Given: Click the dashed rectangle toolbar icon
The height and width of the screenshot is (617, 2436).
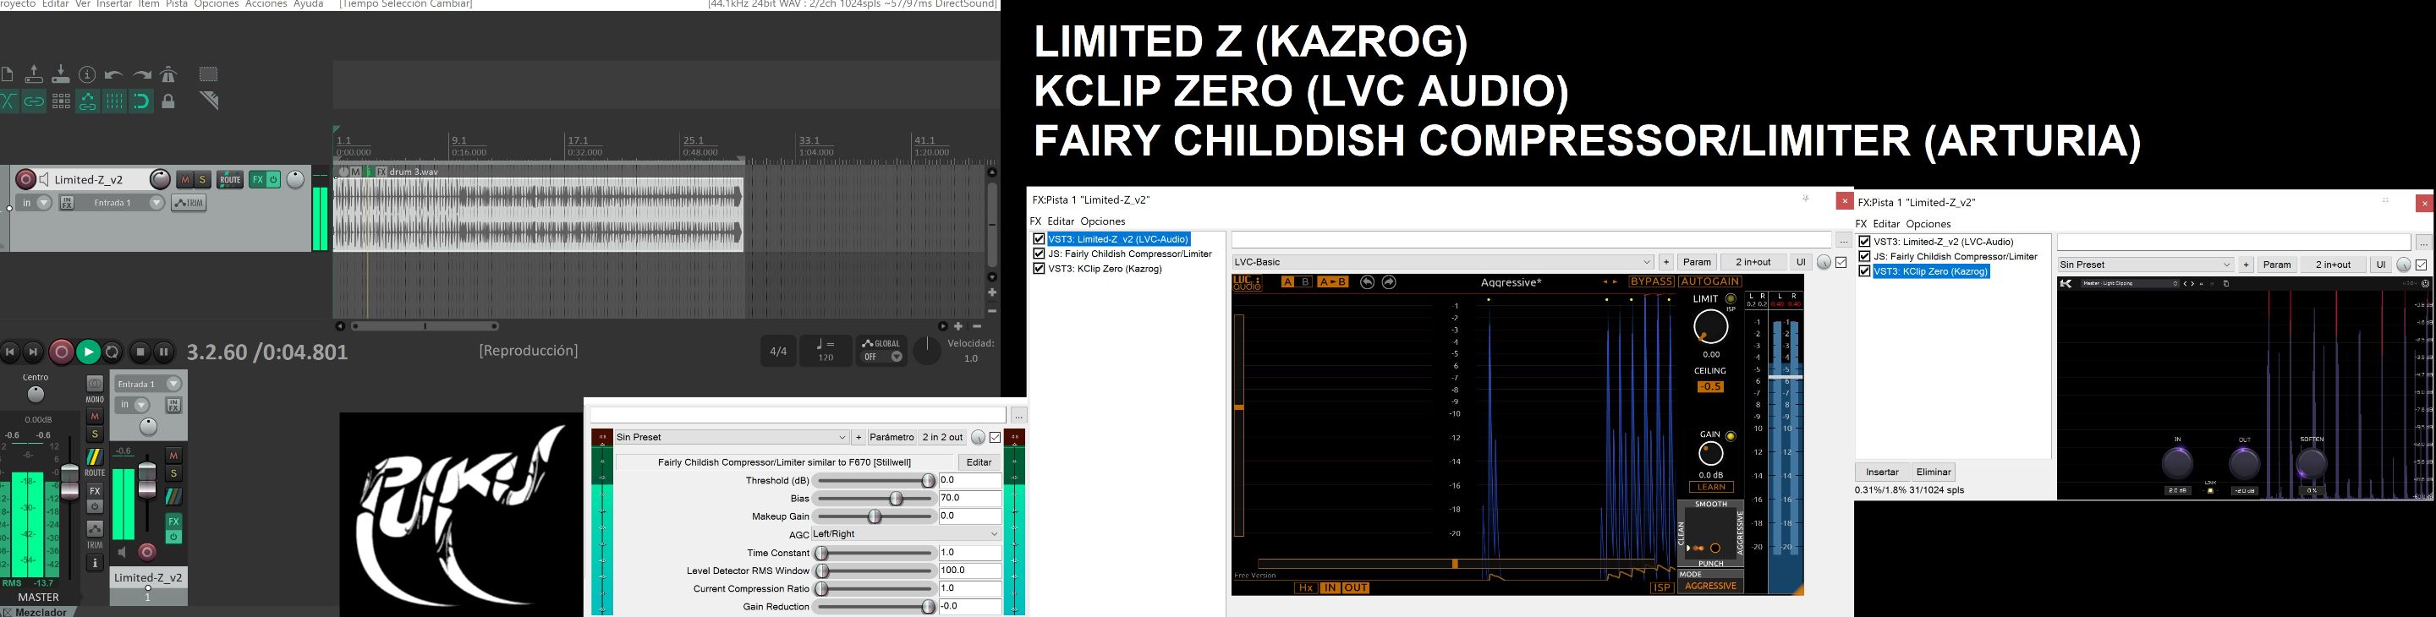Looking at the screenshot, I should pyautogui.click(x=208, y=74).
